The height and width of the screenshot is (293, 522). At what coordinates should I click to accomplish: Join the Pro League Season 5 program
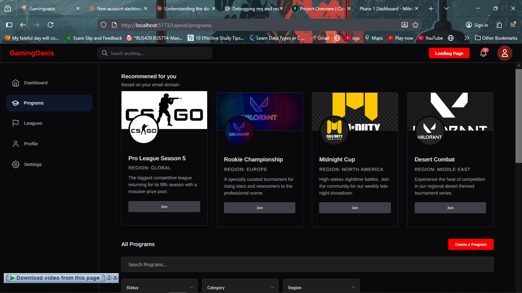pos(164,206)
